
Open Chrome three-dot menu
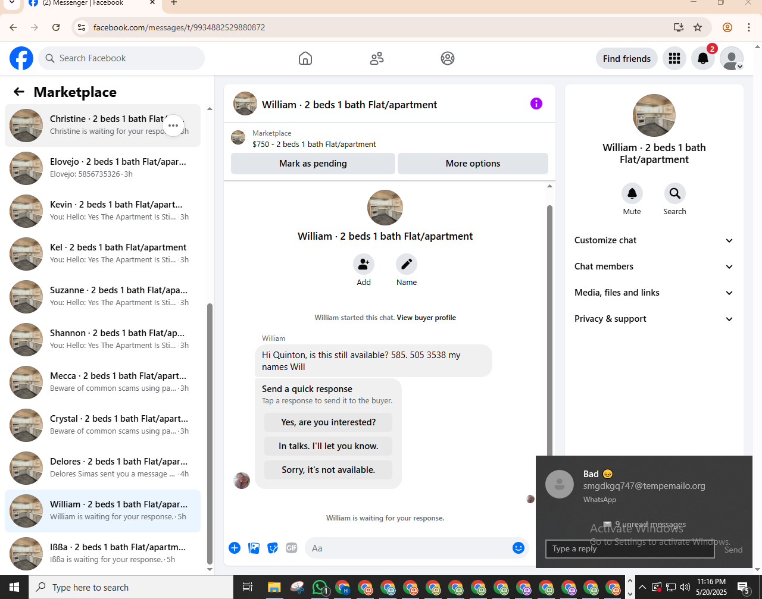(749, 27)
